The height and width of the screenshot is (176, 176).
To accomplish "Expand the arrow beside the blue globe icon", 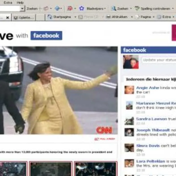I will pos(61,9).
